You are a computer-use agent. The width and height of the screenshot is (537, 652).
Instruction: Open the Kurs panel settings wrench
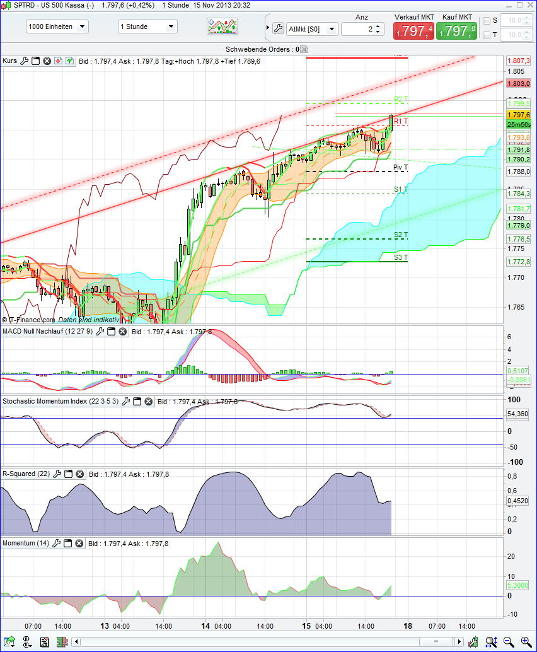(x=24, y=61)
